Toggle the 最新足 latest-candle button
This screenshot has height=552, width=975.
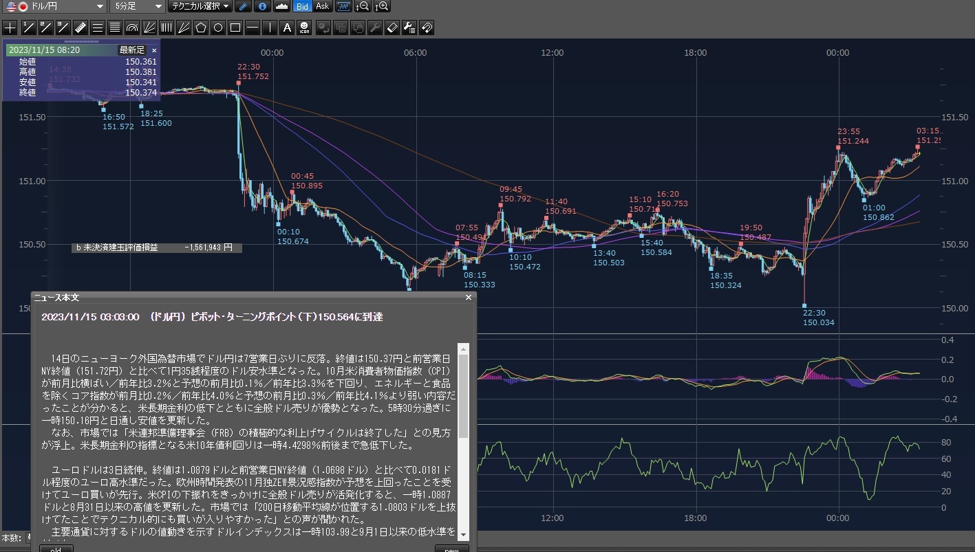131,50
